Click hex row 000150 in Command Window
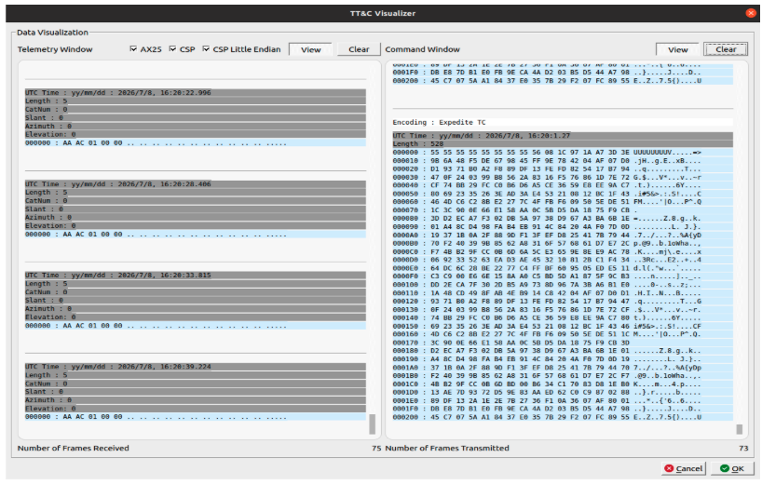Screen dimensions: 762x485 coord(563,326)
